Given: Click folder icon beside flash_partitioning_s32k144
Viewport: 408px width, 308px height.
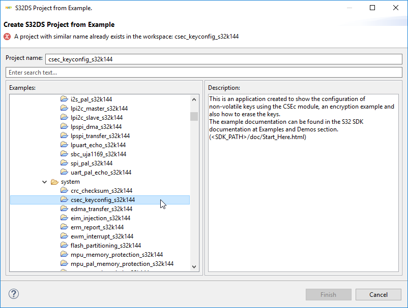Looking at the screenshot, I should pos(64,246).
